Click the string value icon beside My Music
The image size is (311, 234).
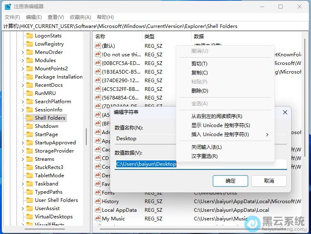point(98,219)
